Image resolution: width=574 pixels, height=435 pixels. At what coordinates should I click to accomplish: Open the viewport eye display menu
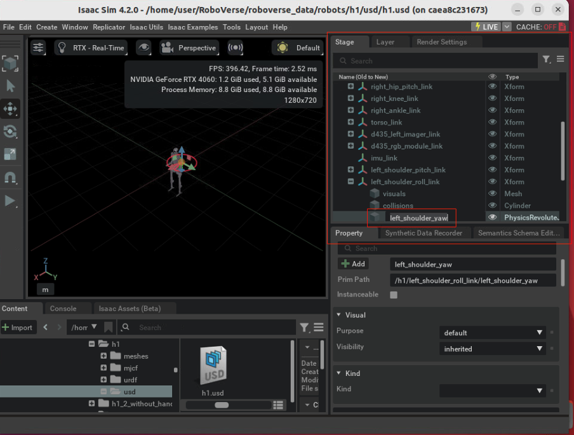pyautogui.click(x=143, y=48)
